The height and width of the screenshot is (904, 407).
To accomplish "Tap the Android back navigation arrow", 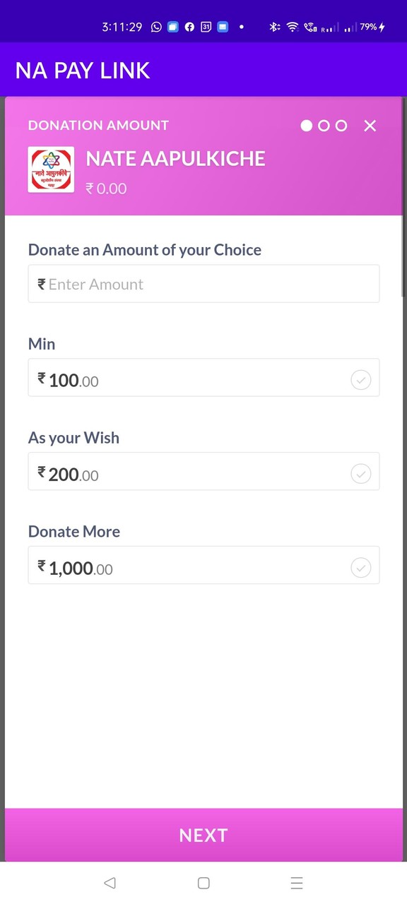I will tap(110, 882).
